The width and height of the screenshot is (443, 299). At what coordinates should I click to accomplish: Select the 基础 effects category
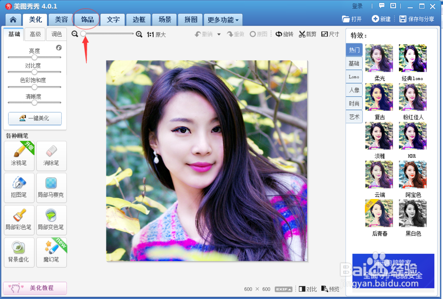click(x=354, y=63)
